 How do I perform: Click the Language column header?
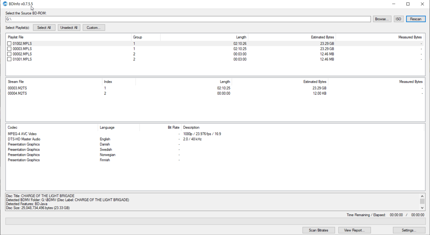coord(119,127)
